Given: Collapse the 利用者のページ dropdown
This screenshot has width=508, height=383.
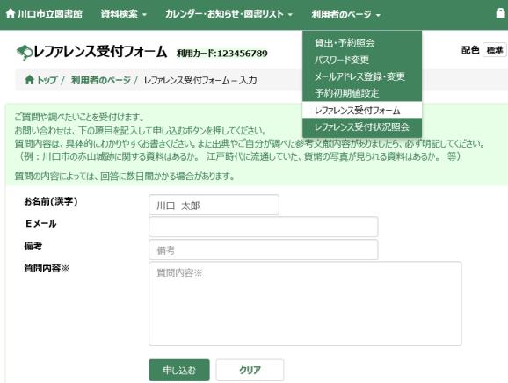Looking at the screenshot, I should tap(345, 15).
